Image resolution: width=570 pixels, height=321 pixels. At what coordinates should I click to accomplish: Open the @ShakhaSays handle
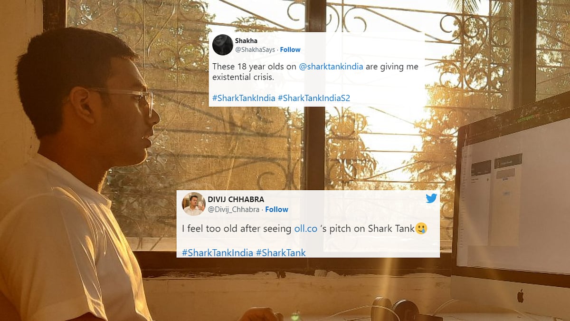pos(255,49)
